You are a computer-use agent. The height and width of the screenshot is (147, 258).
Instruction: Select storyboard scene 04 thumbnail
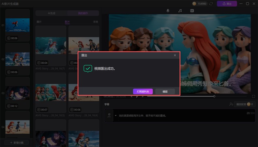tap(18, 127)
